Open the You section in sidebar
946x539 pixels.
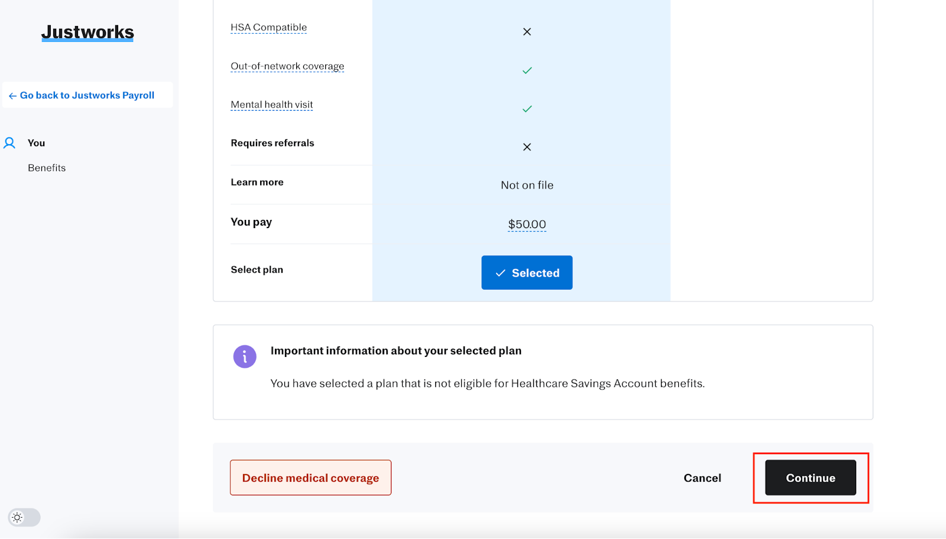pyautogui.click(x=36, y=143)
